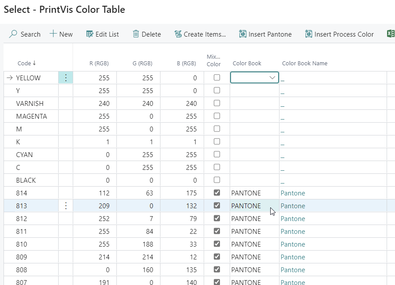Expand Color Book dropdown in YELLOW row
The width and height of the screenshot is (395, 285).
pos(272,78)
